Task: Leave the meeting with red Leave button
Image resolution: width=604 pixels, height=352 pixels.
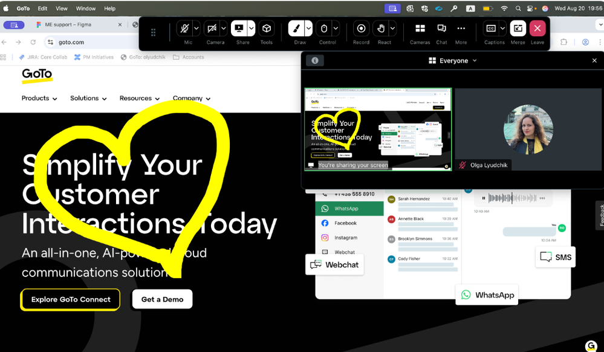Action: tap(537, 28)
